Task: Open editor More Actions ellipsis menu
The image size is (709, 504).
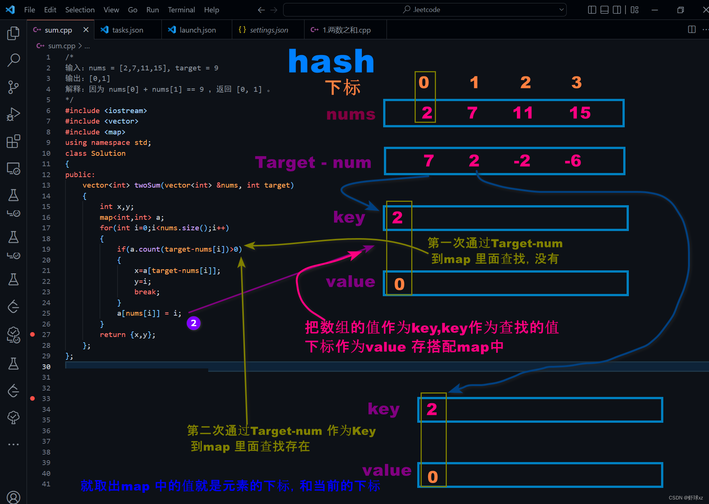Action: [x=705, y=30]
